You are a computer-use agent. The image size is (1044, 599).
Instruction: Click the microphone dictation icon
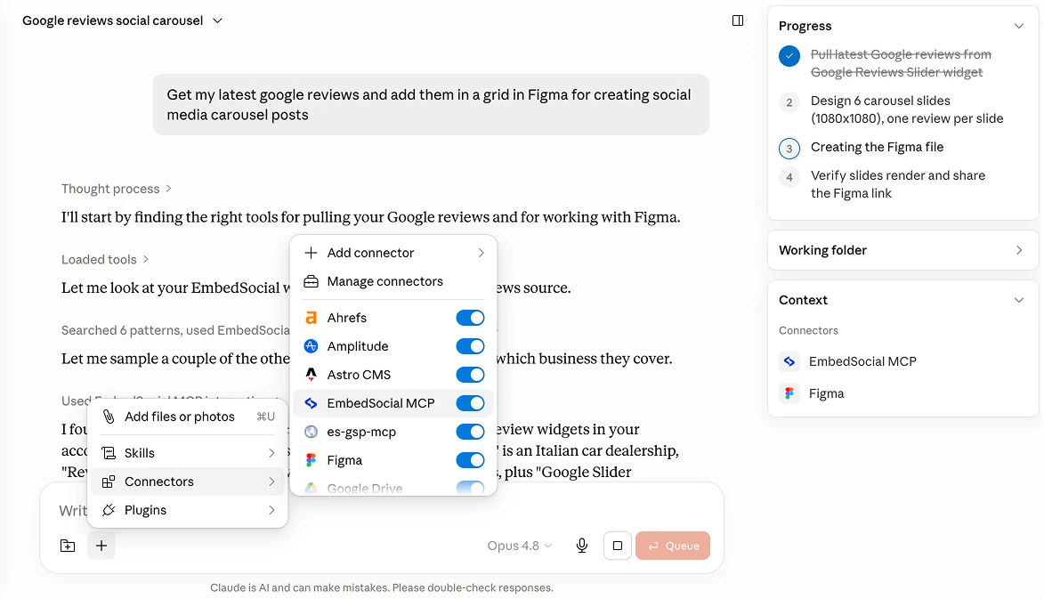(x=582, y=546)
